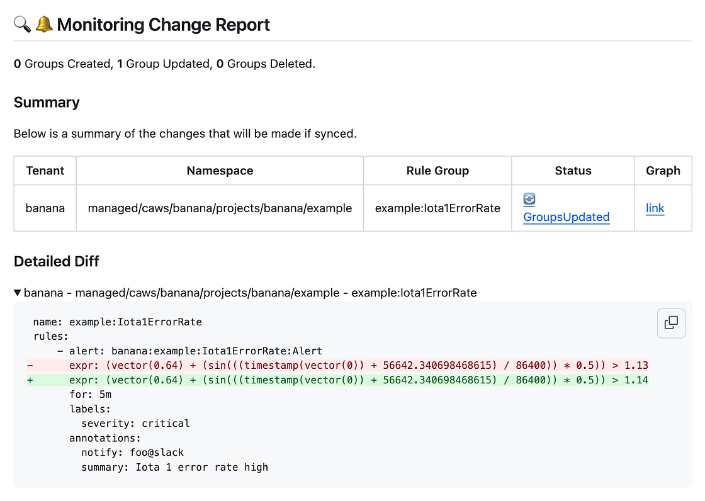
Task: Click the magnifying glass emoji in title
Action: (22, 25)
